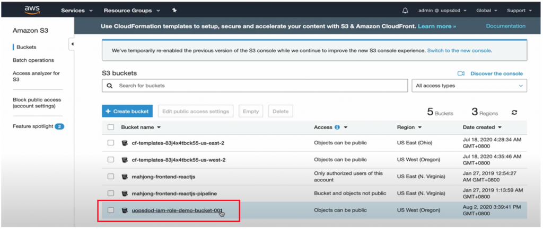
Task: Click 'Bucket and objects not public' cell
Action: pyautogui.click(x=350, y=193)
